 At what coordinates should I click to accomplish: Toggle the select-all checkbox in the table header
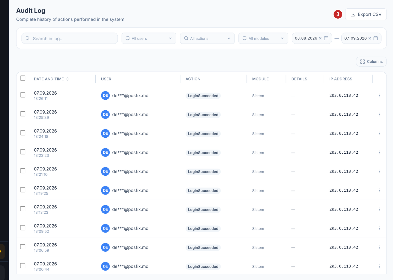pos(23,78)
